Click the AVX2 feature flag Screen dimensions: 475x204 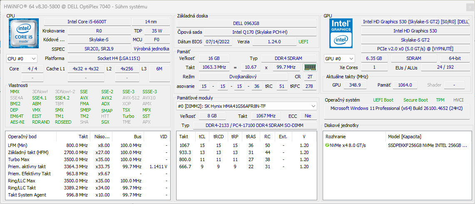tap(107, 98)
